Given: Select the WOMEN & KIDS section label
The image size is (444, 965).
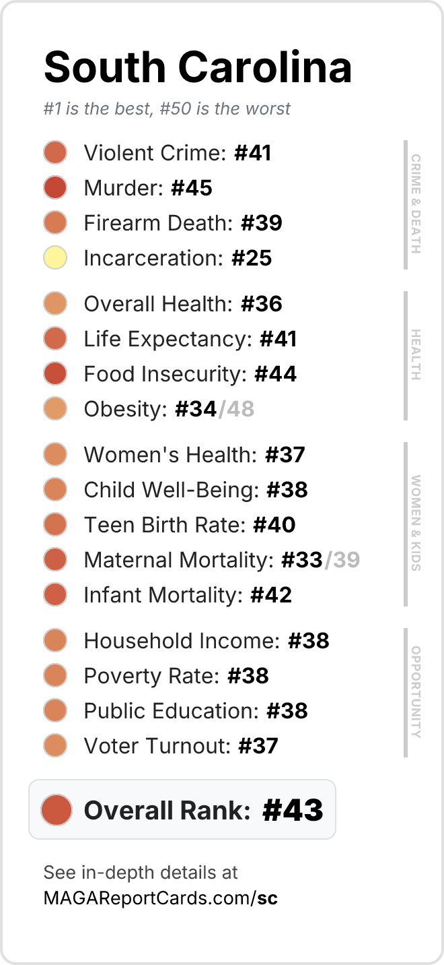Looking at the screenshot, I should pyautogui.click(x=416, y=524).
